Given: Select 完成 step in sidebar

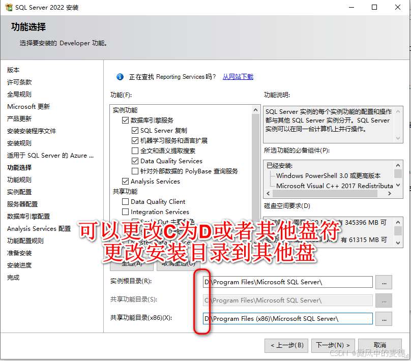Looking at the screenshot, I should point(13,278).
